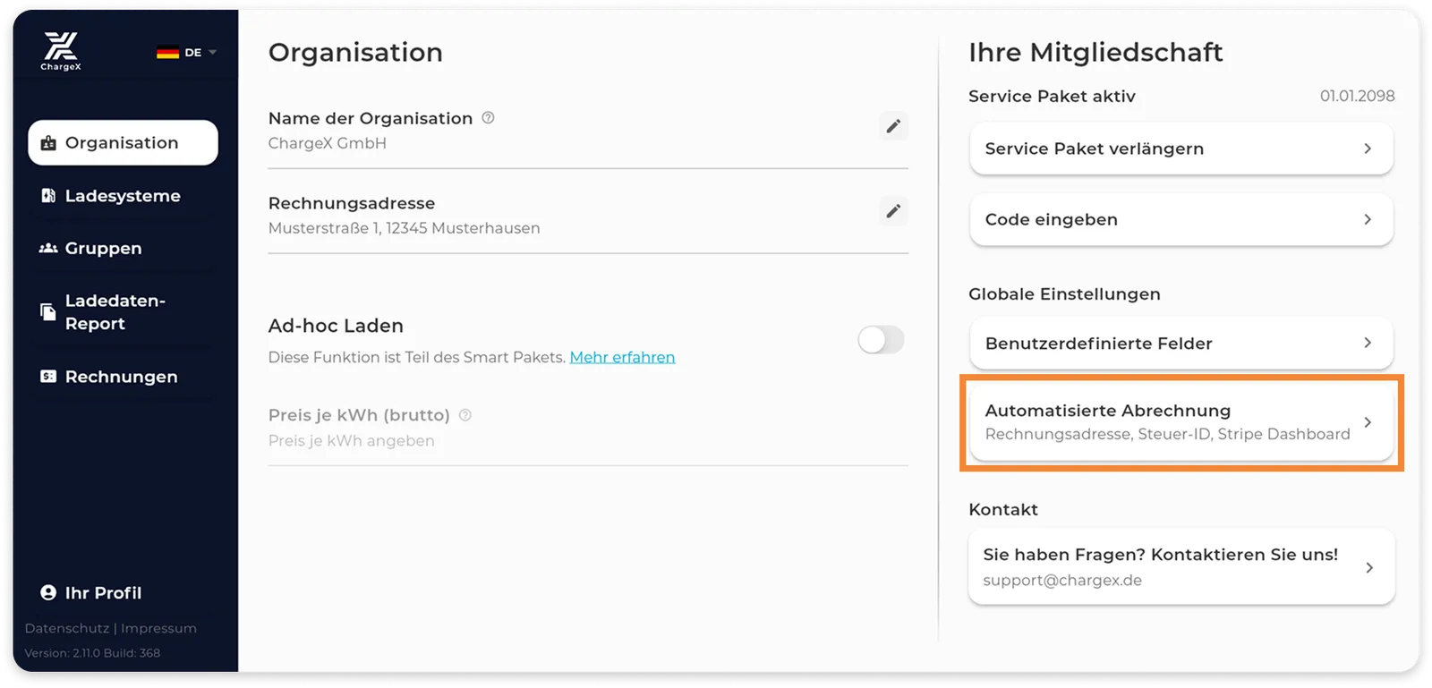Click the help icon next to Name der Organisation
The height and width of the screenshot is (688, 1432).
click(488, 118)
